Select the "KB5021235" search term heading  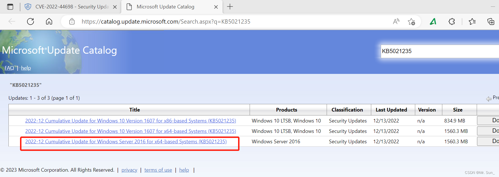(26, 85)
